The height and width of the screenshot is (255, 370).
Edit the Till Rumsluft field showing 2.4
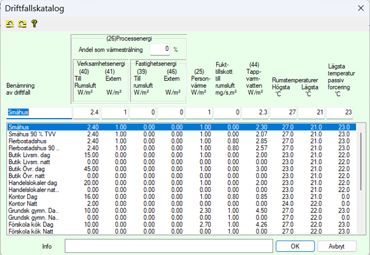click(x=86, y=113)
